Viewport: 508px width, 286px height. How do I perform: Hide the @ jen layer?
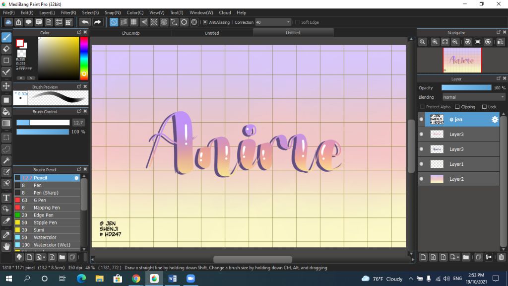coord(422,119)
